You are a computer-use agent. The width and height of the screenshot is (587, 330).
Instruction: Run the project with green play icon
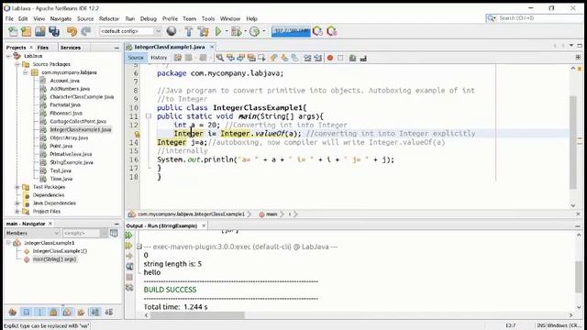click(218, 31)
